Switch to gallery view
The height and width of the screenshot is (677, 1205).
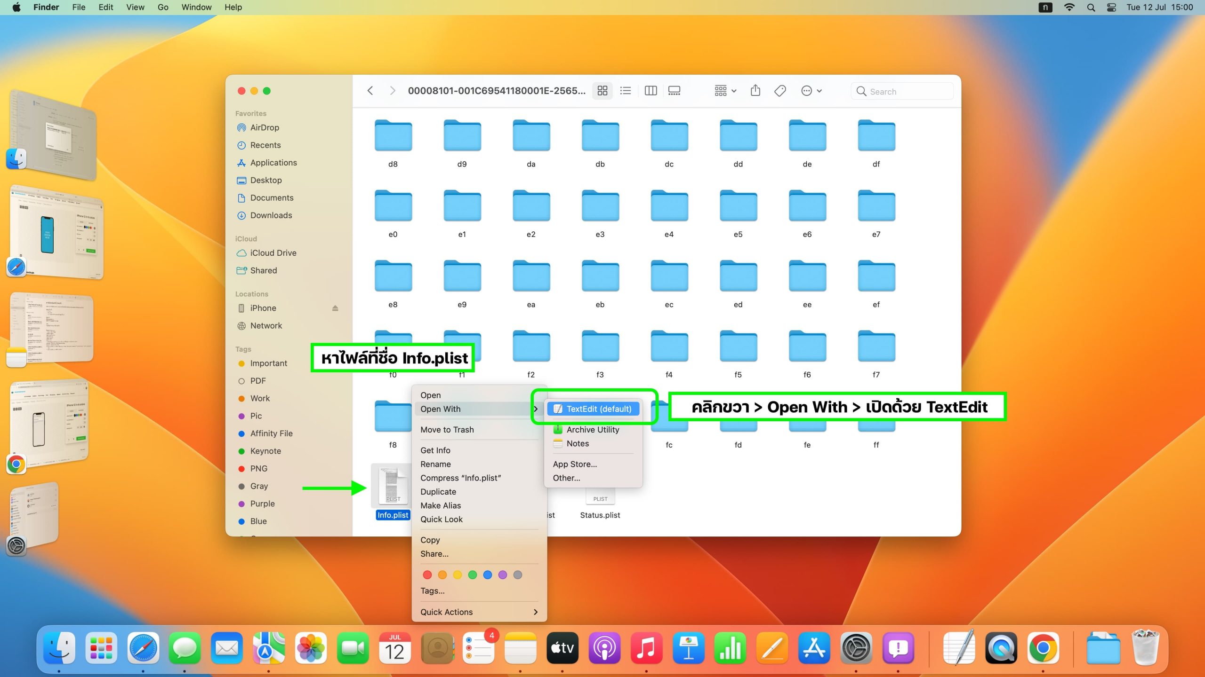point(674,91)
